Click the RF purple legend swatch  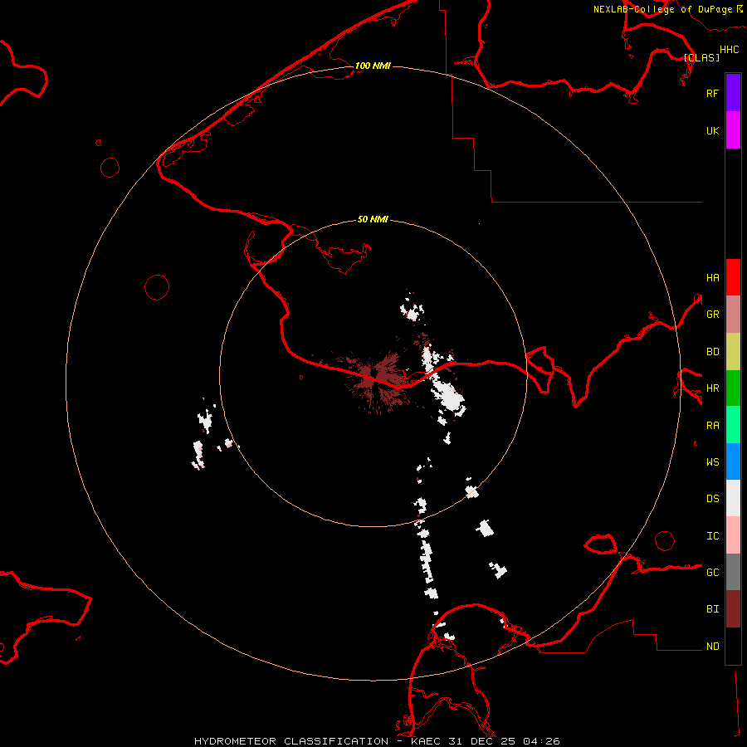(x=733, y=93)
